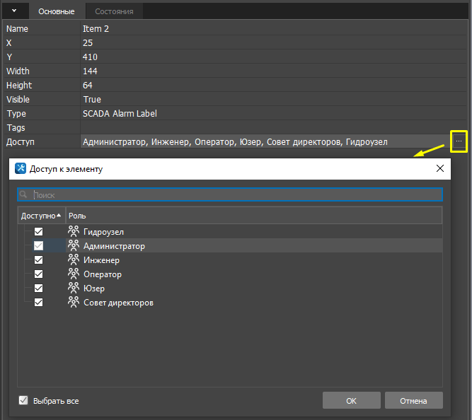Open the Доступ ellipsis editor button
This screenshot has height=420, width=472.
(x=459, y=141)
